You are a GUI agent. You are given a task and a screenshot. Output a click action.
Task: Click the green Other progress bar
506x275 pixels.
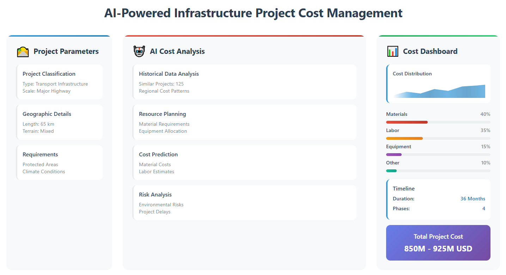[x=391, y=171]
